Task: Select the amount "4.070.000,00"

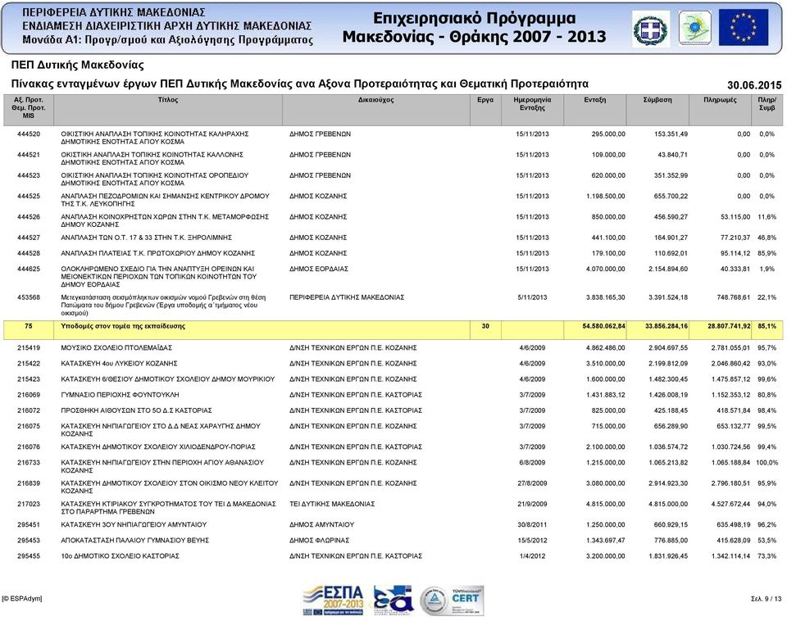Action: point(606,270)
